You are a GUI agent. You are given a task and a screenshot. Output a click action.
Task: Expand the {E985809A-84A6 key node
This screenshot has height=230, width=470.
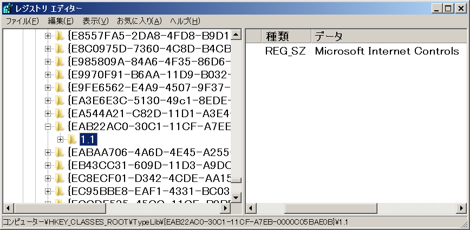(x=48, y=62)
